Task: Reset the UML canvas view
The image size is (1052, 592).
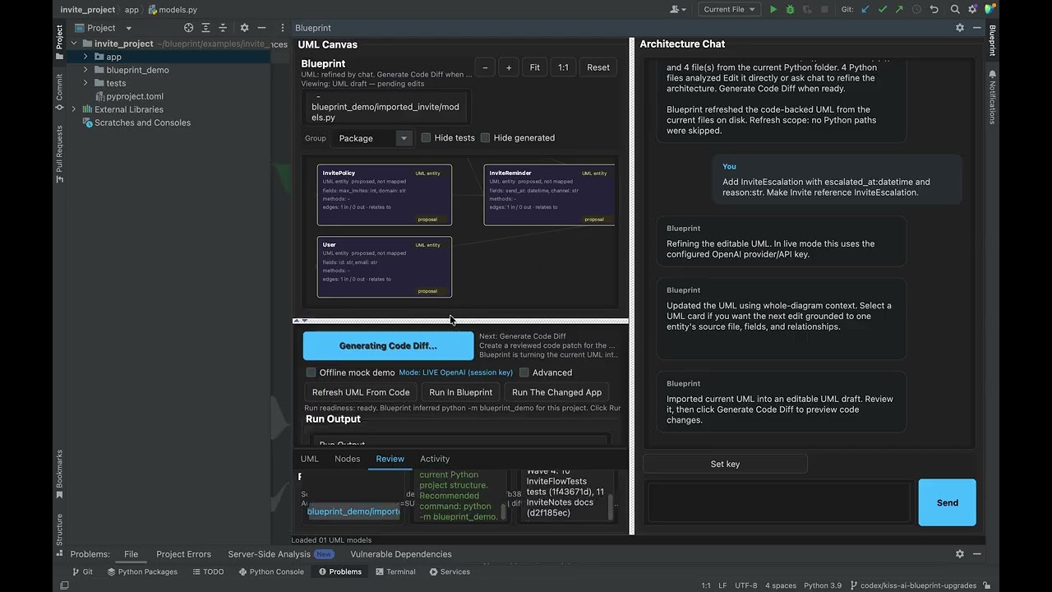Action: 598,67
